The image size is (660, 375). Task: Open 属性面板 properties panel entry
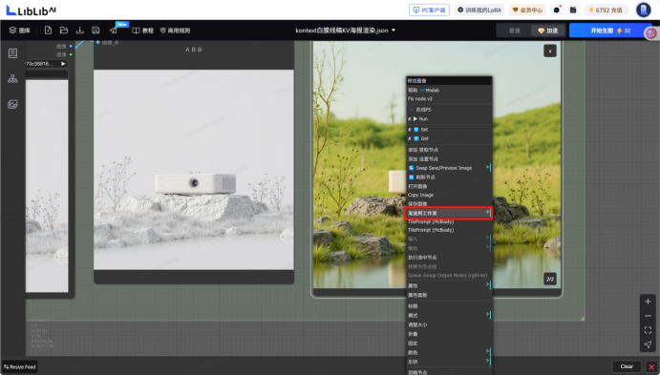(x=449, y=295)
